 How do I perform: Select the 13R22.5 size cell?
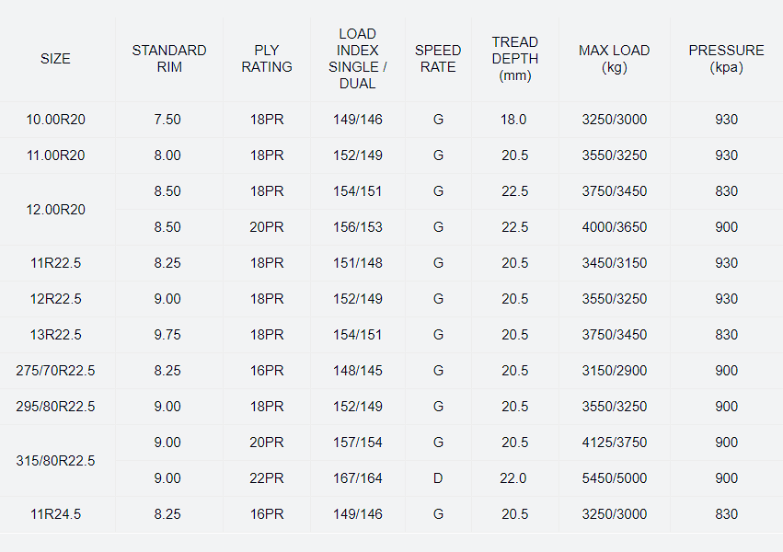(55, 335)
